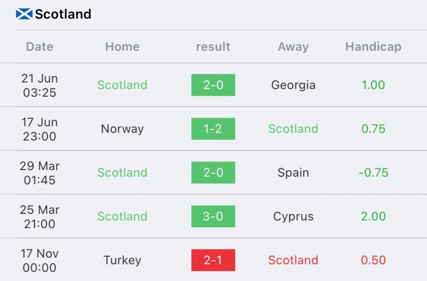Open the 3-0 result against Cyprus
The height and width of the screenshot is (281, 427).
click(x=213, y=216)
